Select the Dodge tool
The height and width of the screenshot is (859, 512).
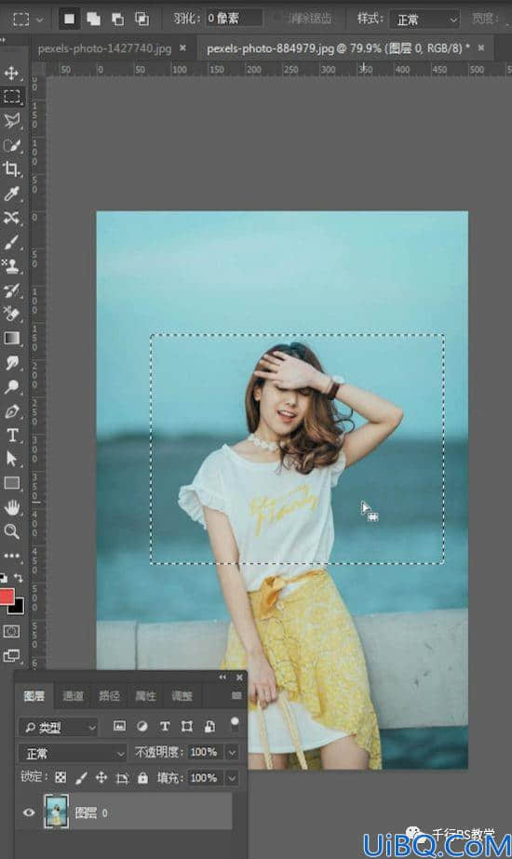click(x=11, y=387)
